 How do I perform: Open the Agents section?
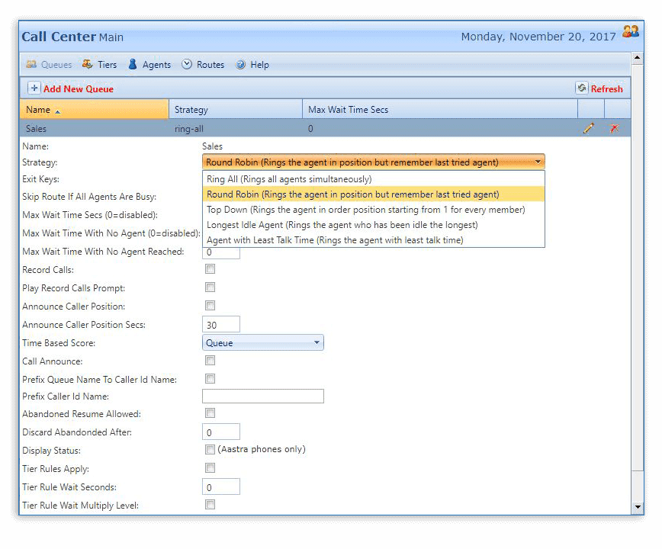click(149, 65)
